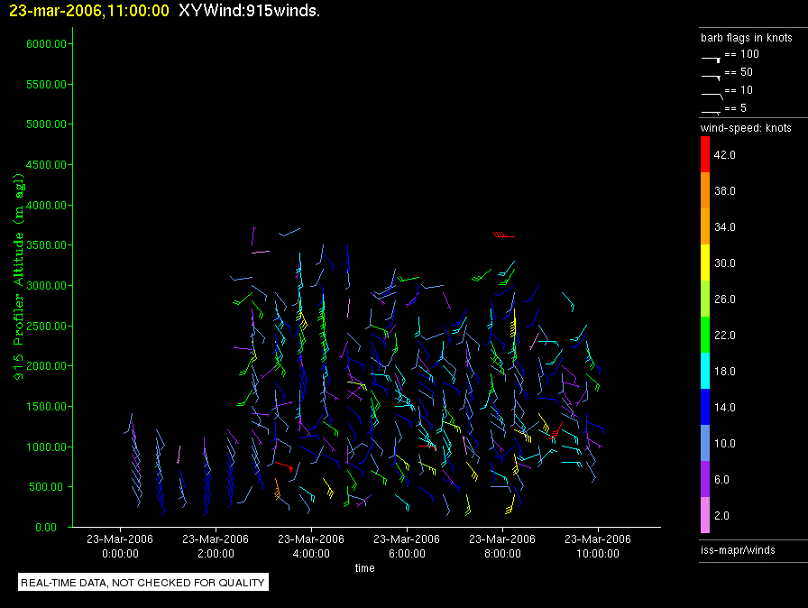Image resolution: width=808 pixels, height=608 pixels.
Task: Click the 4500.00 altitude tick label
Action: click(x=46, y=165)
